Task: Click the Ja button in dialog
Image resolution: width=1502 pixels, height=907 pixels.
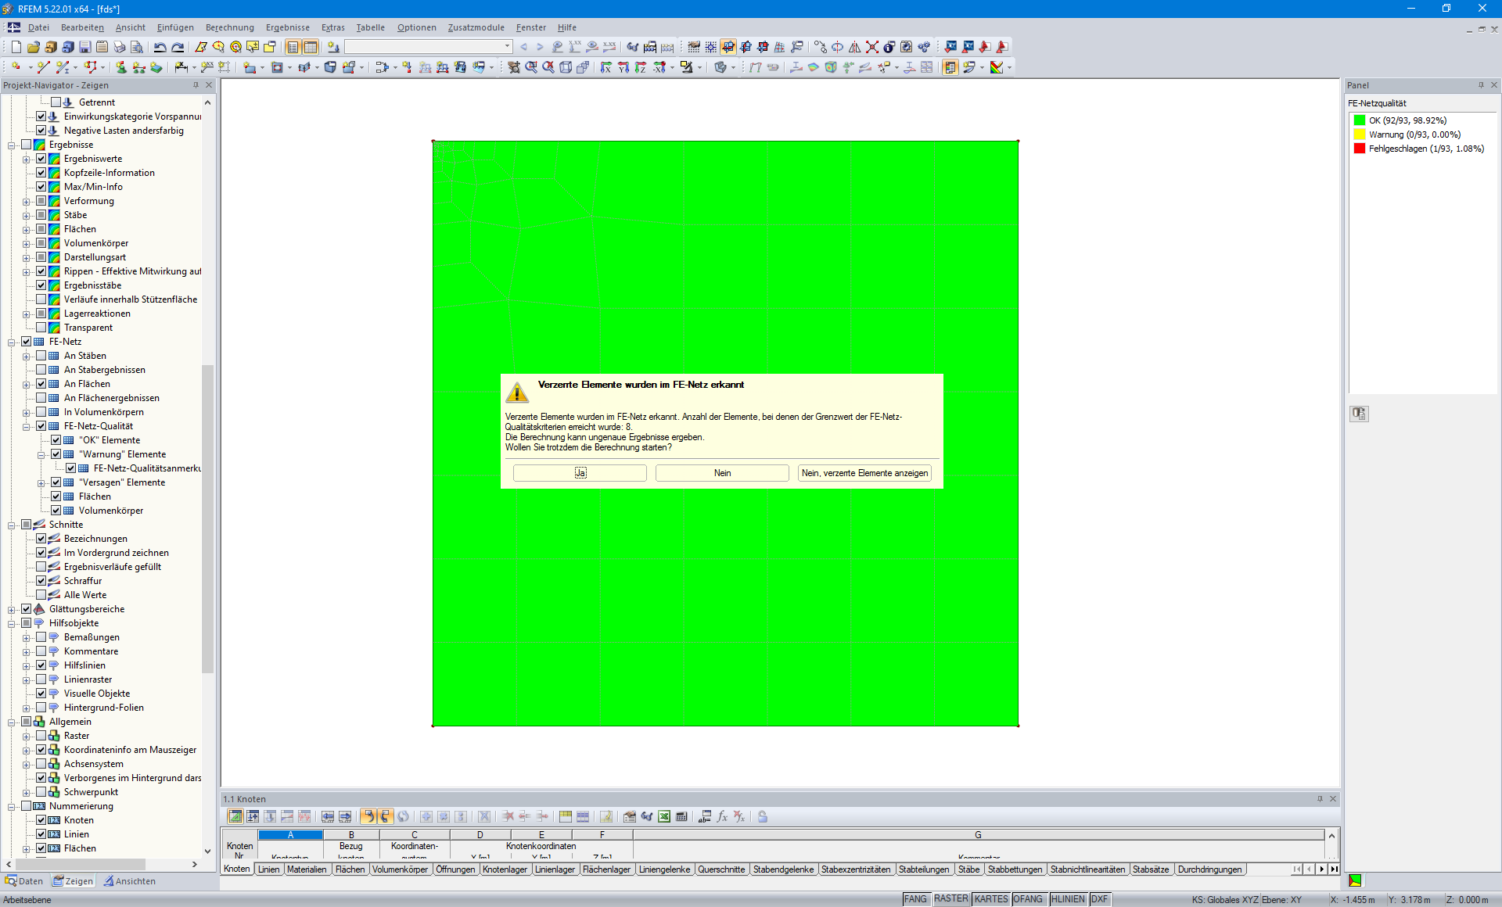Action: click(x=580, y=473)
